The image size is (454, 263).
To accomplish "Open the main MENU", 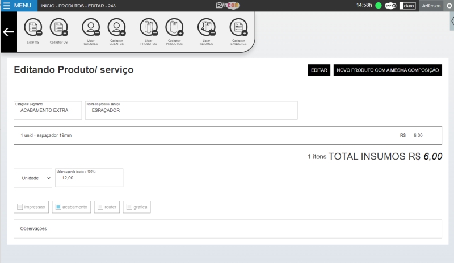I will [x=19, y=5].
